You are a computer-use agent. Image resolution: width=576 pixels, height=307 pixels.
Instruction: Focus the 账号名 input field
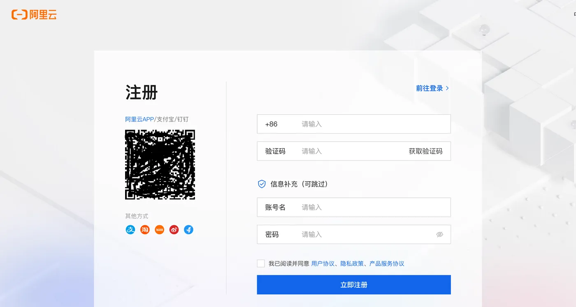354,207
